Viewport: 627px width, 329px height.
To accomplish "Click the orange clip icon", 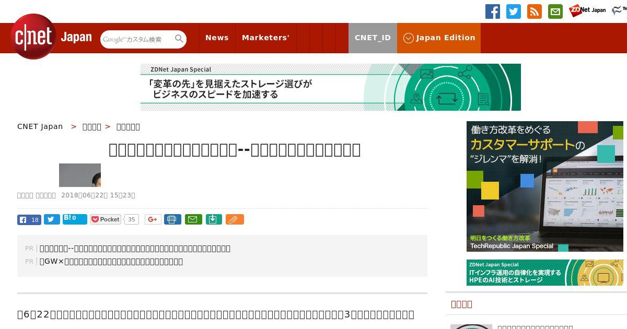I will pyautogui.click(x=235, y=219).
